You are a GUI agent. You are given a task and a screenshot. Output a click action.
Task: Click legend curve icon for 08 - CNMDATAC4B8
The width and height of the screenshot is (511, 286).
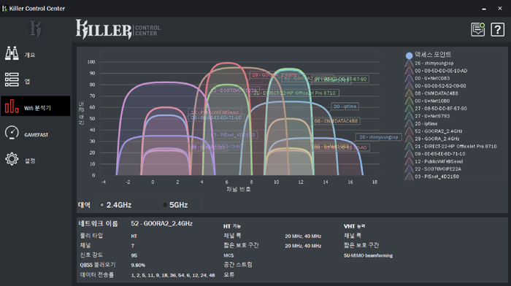click(x=409, y=93)
